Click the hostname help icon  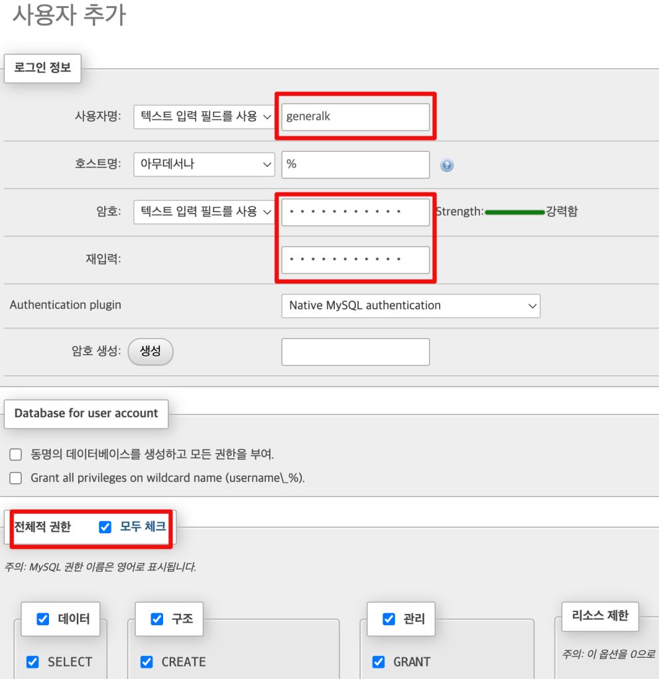[x=447, y=165]
